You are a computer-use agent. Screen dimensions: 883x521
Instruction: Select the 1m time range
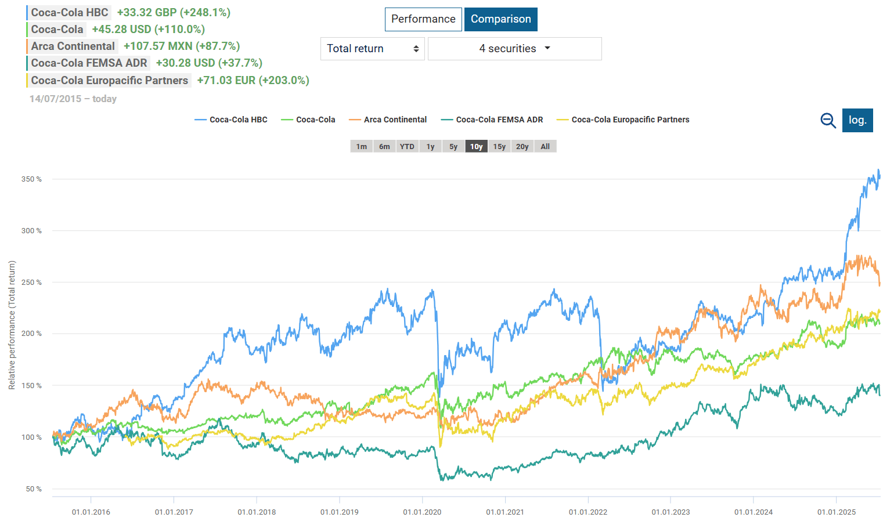(x=361, y=146)
